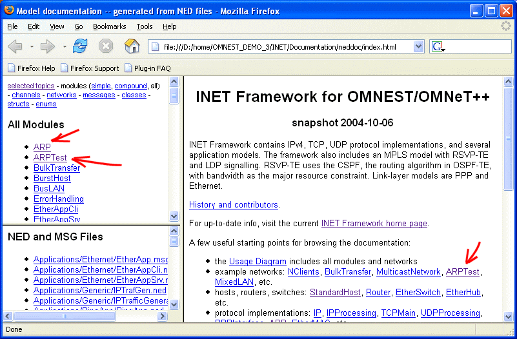Click the main content frame scroll-down arrow

point(509,316)
